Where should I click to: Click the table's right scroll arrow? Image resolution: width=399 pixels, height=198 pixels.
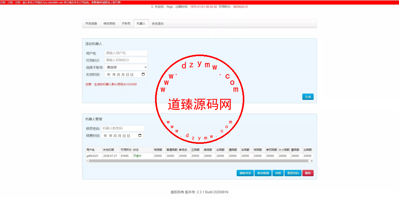pyautogui.click(x=312, y=161)
